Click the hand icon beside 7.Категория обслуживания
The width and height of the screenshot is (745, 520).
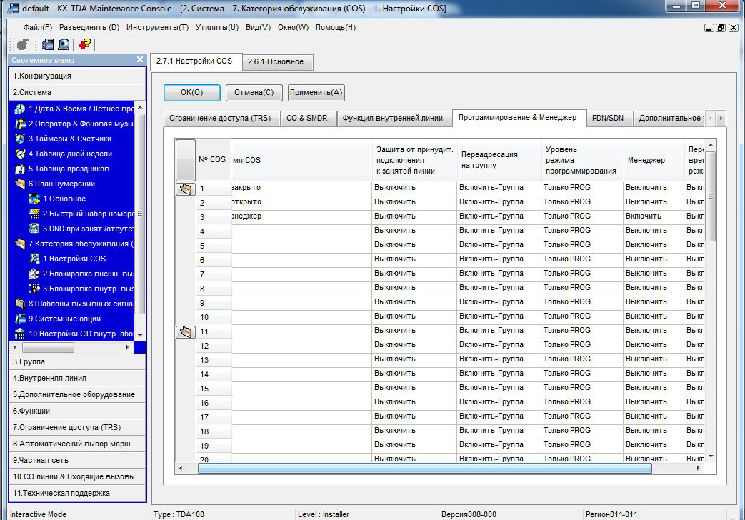(x=20, y=244)
